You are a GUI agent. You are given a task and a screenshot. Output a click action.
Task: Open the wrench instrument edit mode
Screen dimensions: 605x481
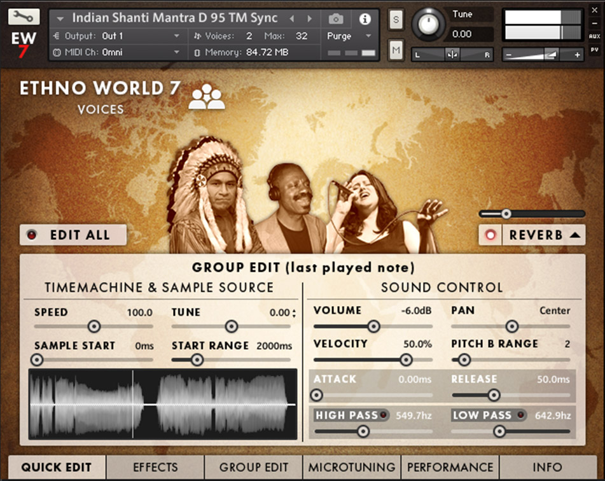click(x=24, y=17)
